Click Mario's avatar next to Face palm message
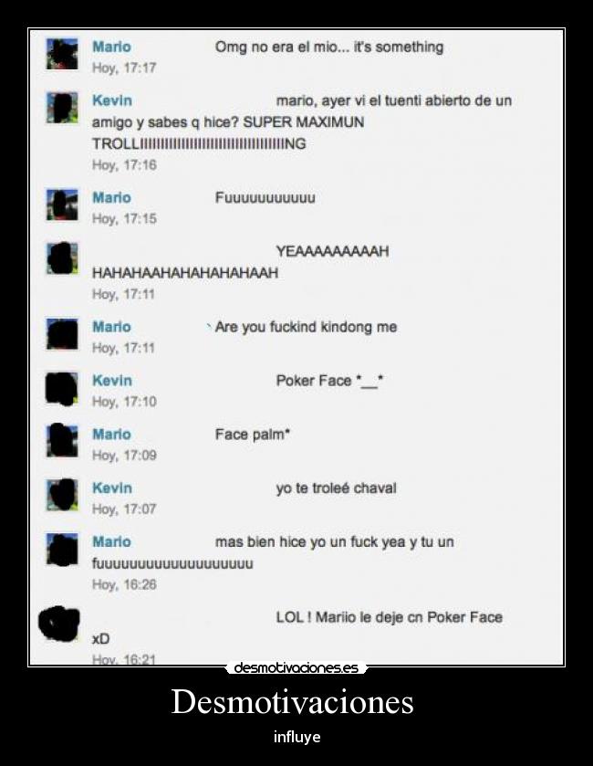The width and height of the screenshot is (593, 766). 62,441
